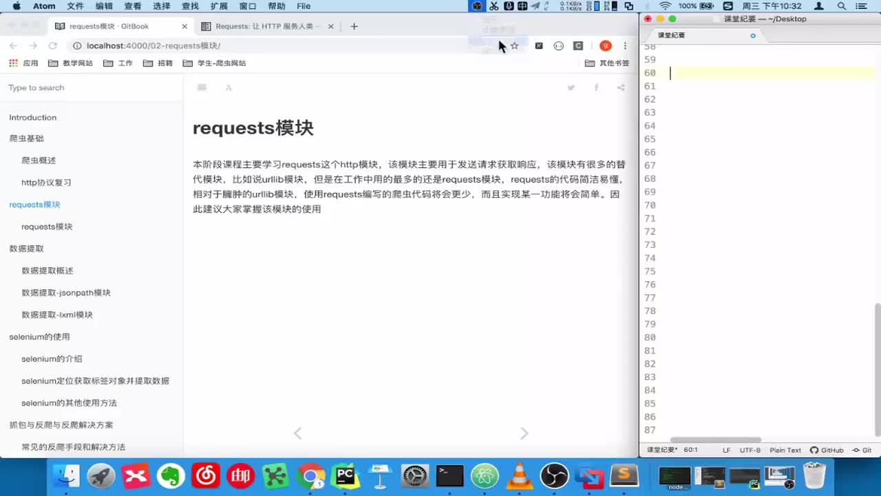Click the X extension icon in Chrome toolbar
This screenshot has width=881, height=496.
click(539, 45)
